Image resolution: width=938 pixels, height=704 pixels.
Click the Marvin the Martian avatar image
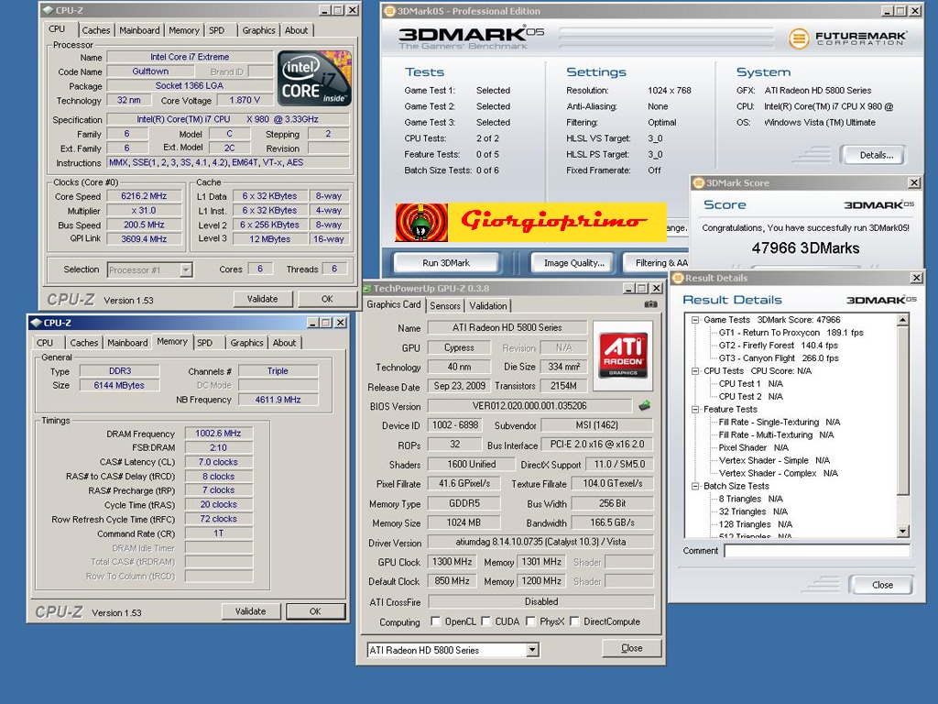pos(421,222)
